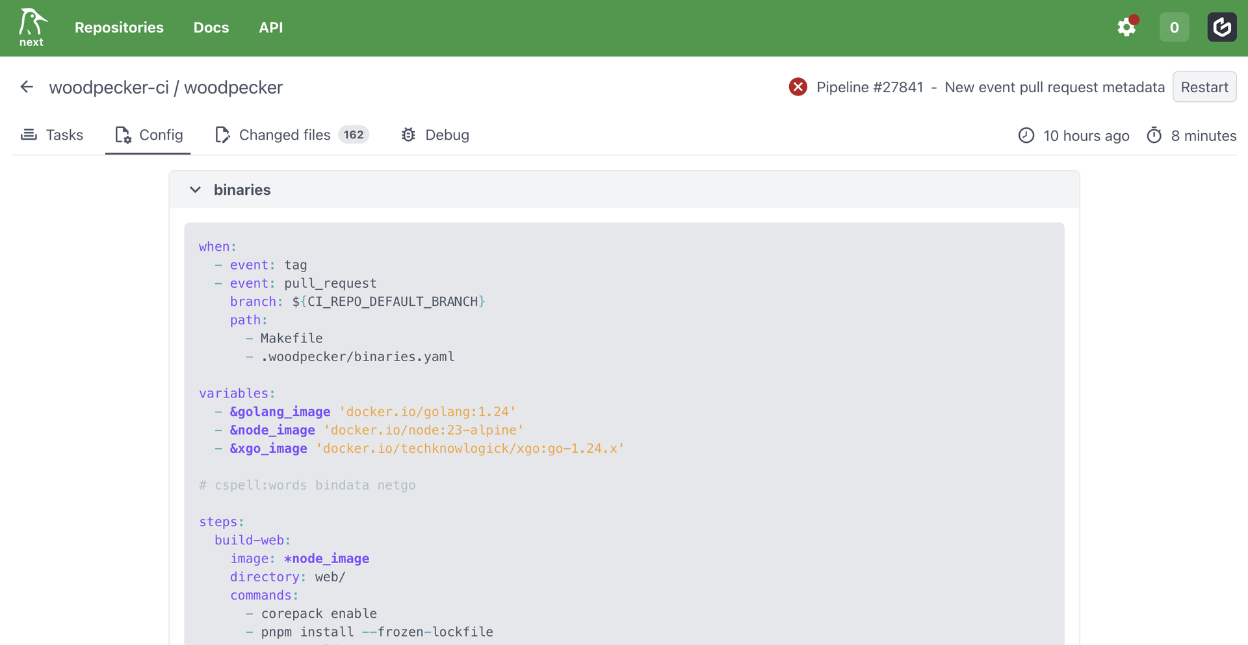Click the 'variables:' key
The height and width of the screenshot is (645, 1248).
[237, 394]
